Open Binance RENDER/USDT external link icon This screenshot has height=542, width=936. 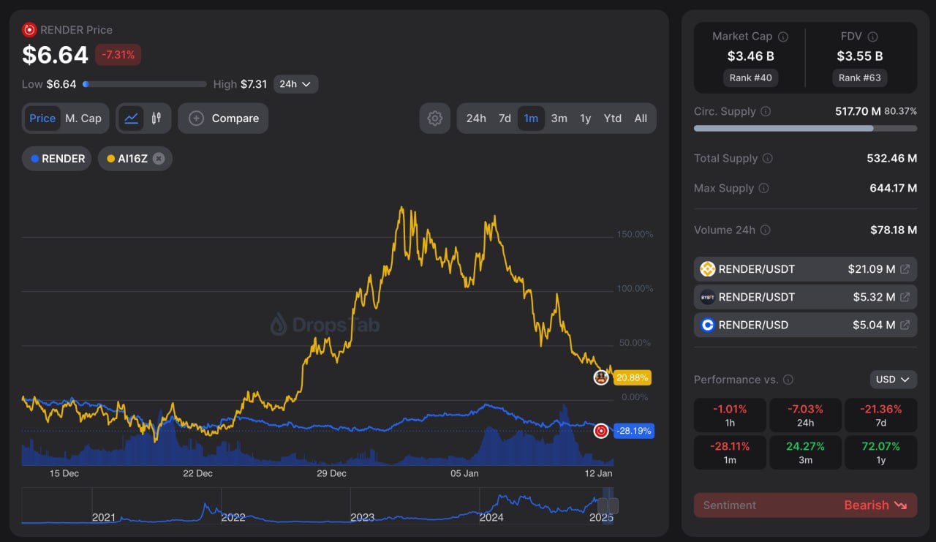pos(905,269)
